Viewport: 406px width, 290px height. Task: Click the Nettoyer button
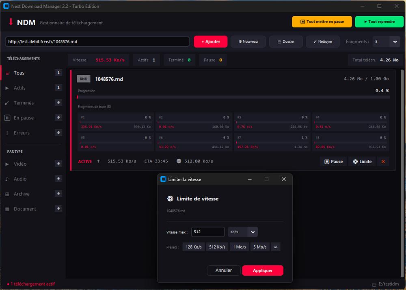[323, 41]
